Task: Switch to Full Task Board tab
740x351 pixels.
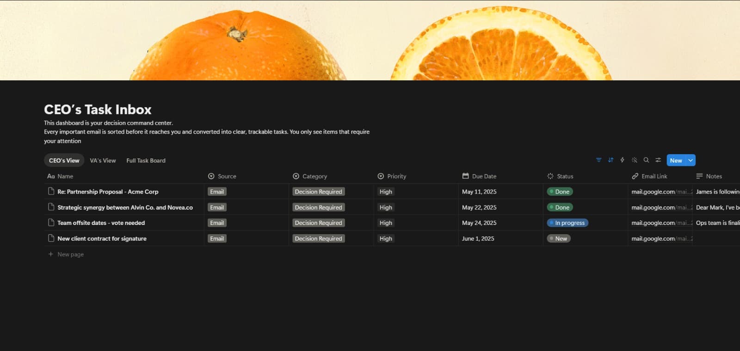Action: coord(146,160)
